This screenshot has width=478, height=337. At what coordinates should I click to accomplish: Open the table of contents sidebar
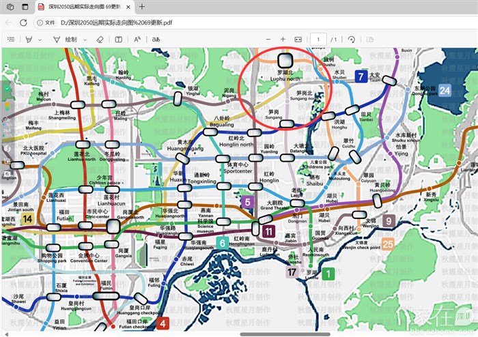pos(10,40)
